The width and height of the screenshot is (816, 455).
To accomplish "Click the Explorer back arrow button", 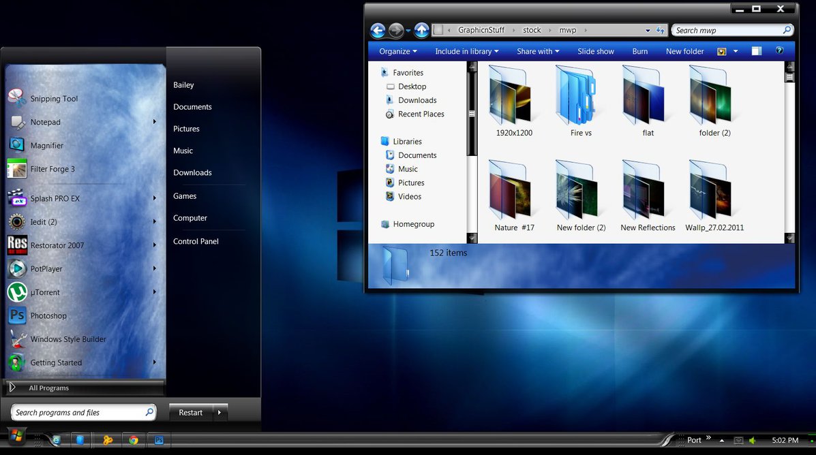I will coord(378,31).
